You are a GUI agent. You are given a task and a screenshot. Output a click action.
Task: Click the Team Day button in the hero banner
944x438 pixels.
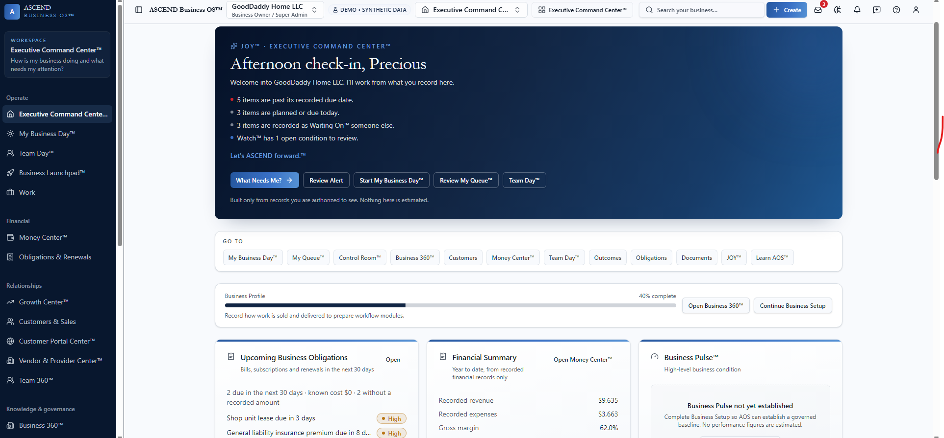coord(524,180)
